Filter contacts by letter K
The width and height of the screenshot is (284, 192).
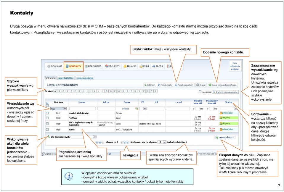pos(95,91)
